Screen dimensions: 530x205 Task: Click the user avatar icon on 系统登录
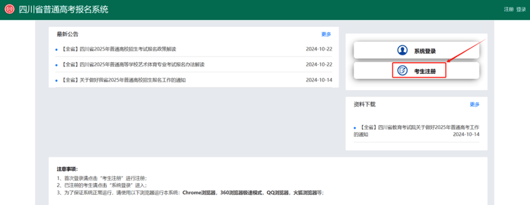click(402, 51)
